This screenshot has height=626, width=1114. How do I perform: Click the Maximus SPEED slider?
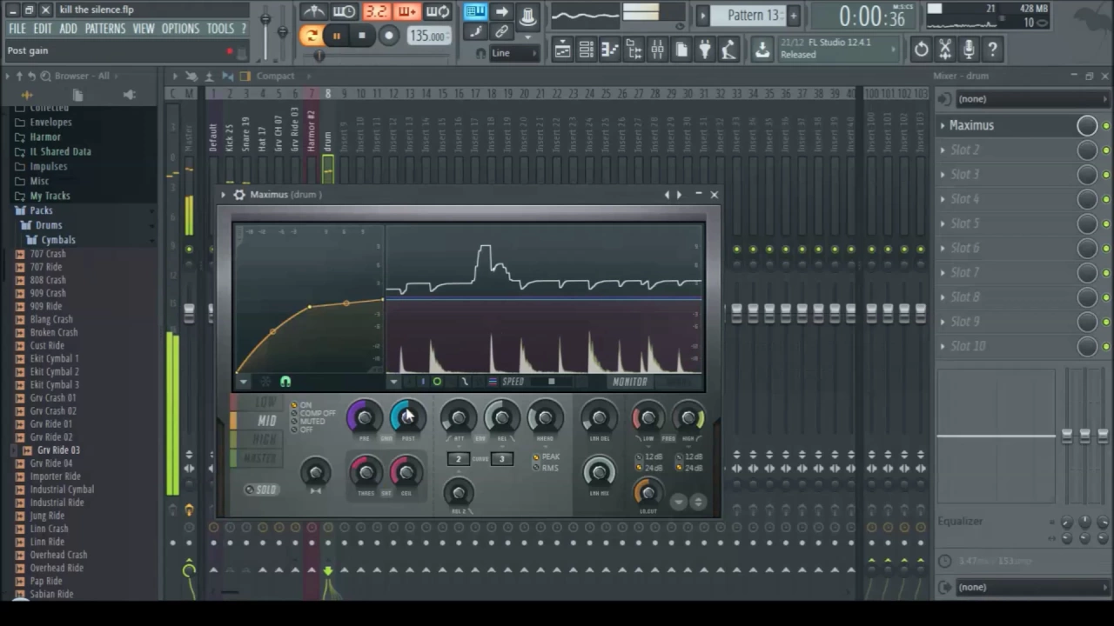tap(552, 382)
